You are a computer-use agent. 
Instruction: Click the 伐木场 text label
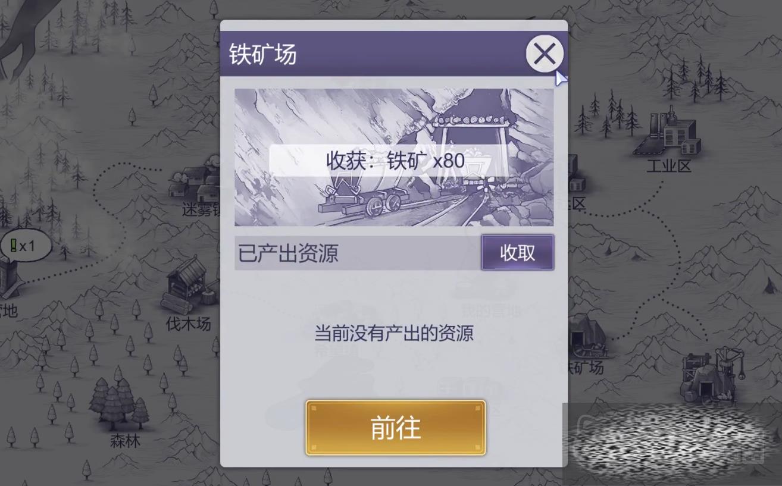189,324
